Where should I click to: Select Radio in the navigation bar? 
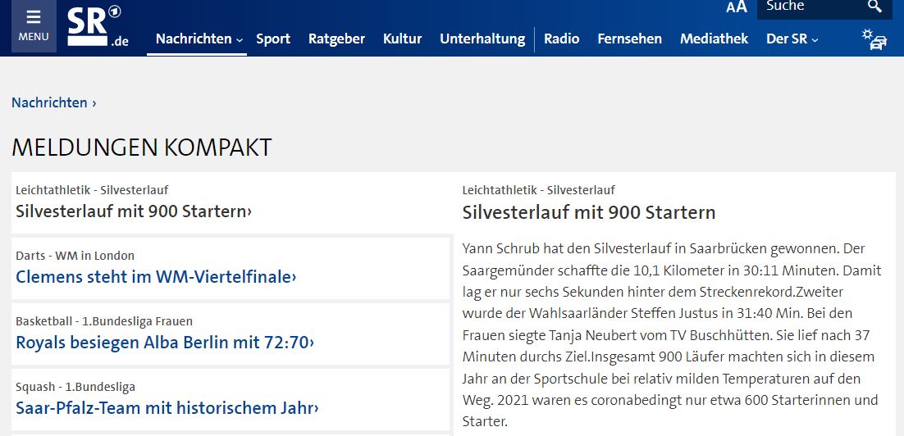click(x=562, y=39)
